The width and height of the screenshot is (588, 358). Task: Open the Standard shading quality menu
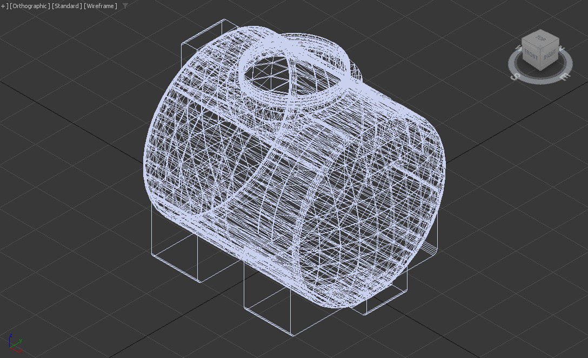point(67,6)
